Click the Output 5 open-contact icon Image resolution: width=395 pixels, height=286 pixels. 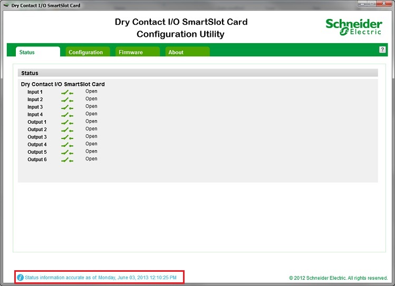[68, 153]
